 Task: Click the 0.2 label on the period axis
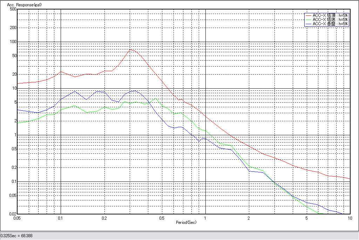[104, 218]
